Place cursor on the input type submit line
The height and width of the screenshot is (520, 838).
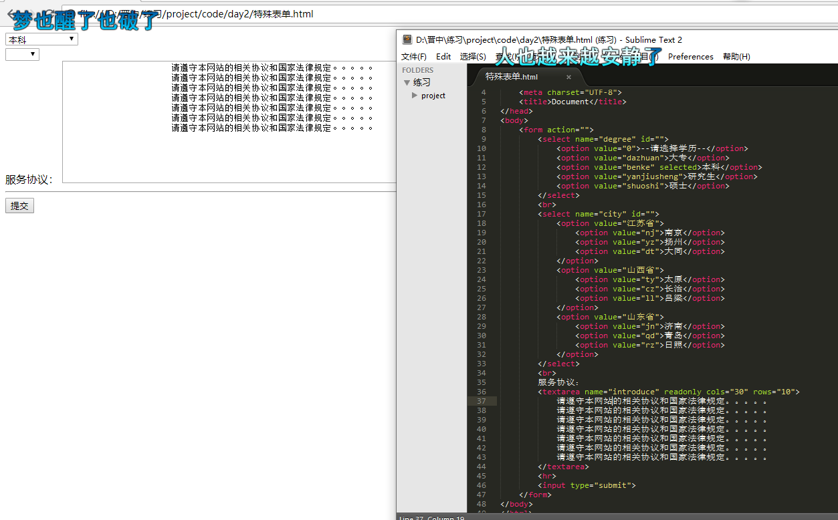tap(587, 485)
